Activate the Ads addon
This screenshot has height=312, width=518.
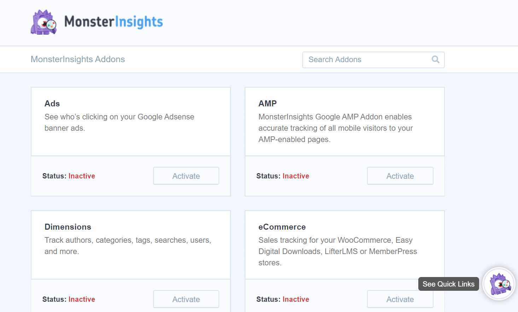(186, 176)
